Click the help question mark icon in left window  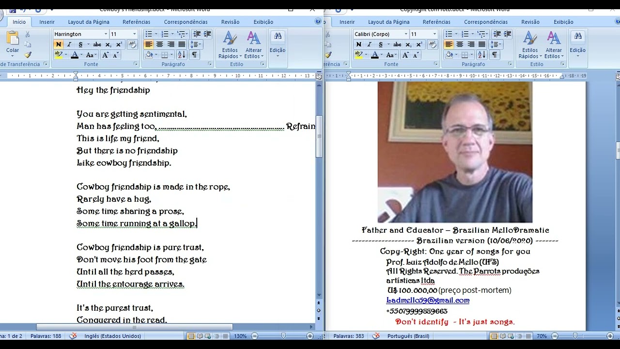click(318, 21)
